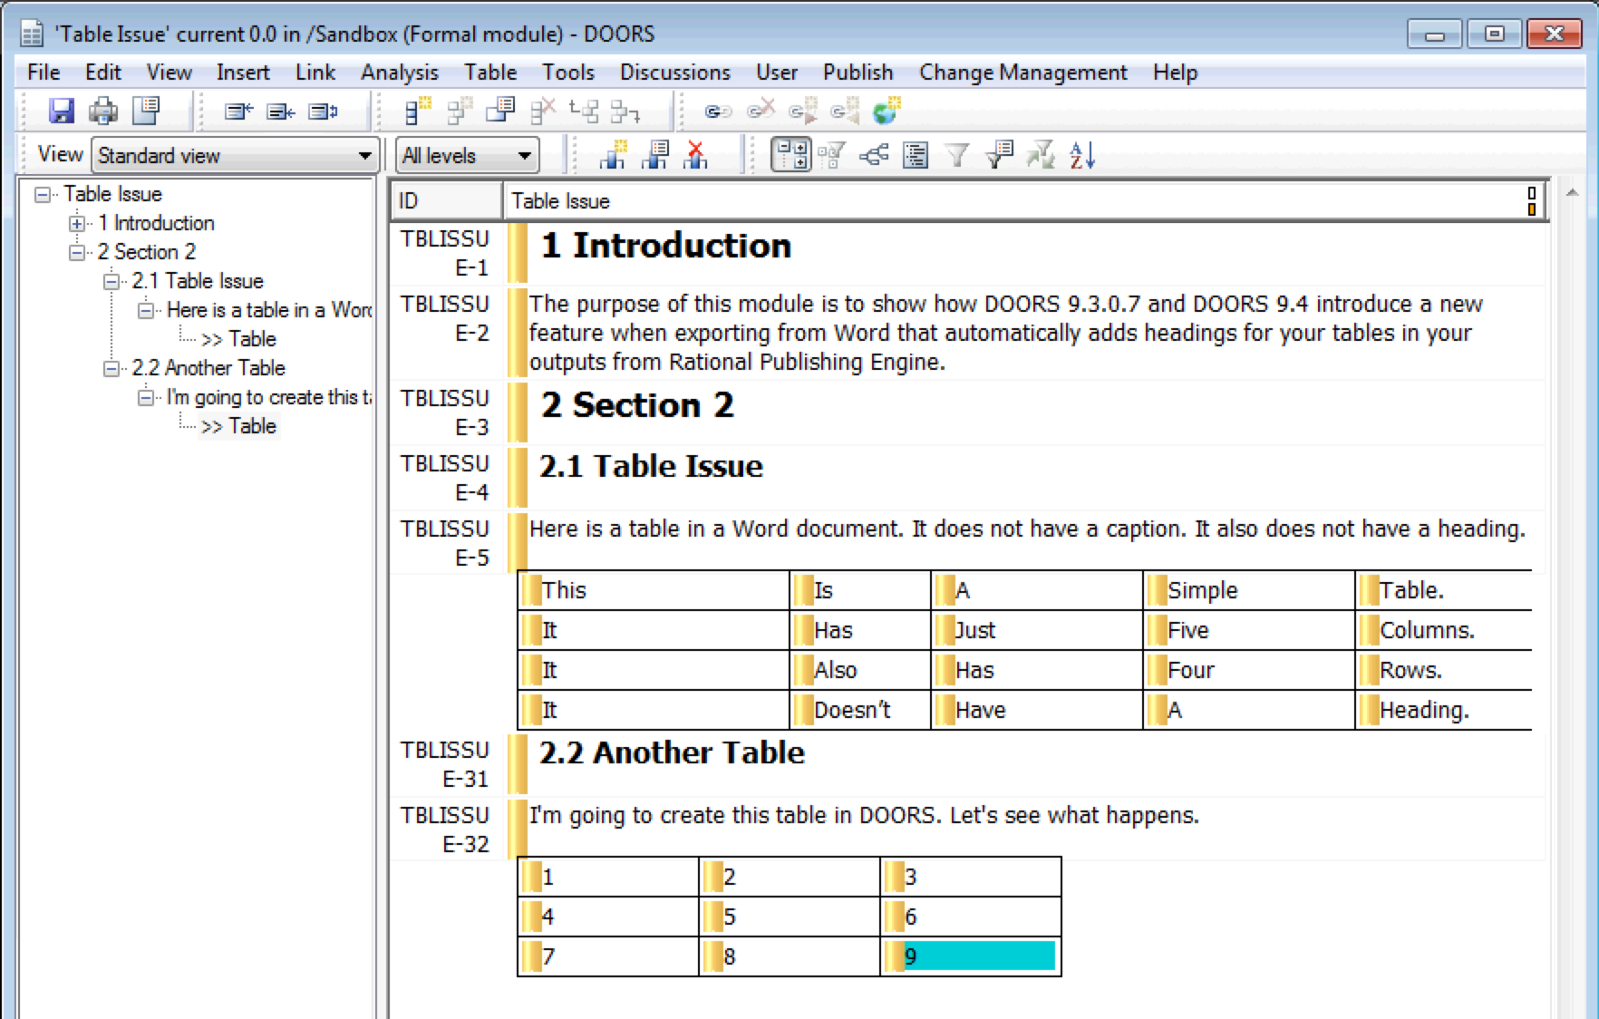
Task: Expand the 1 Introduction tree node
Action: coord(77,223)
